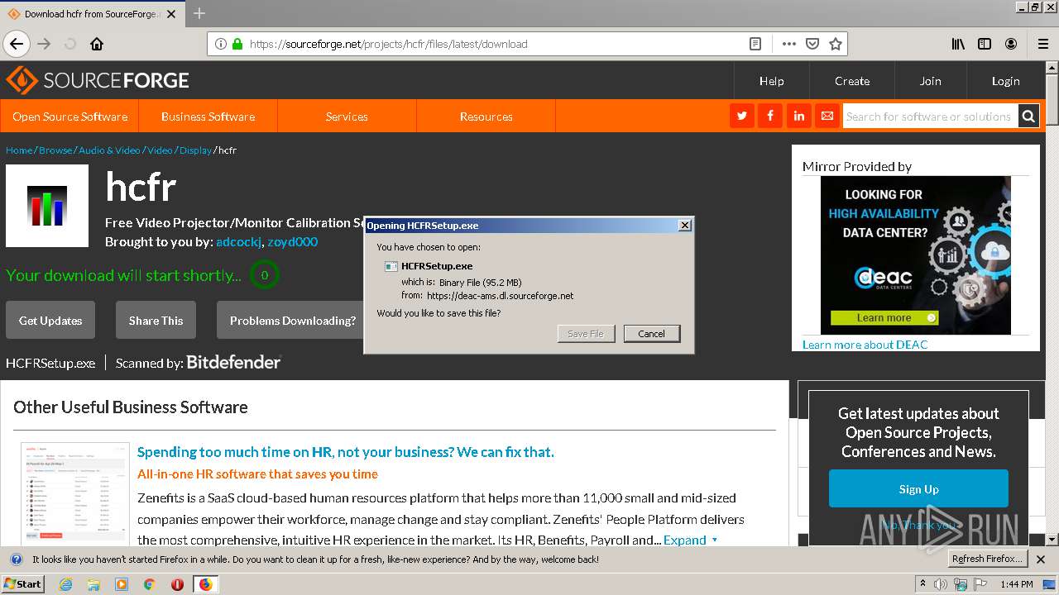Click the Browse breadcrumb link
The height and width of the screenshot is (595, 1059).
[x=55, y=150]
